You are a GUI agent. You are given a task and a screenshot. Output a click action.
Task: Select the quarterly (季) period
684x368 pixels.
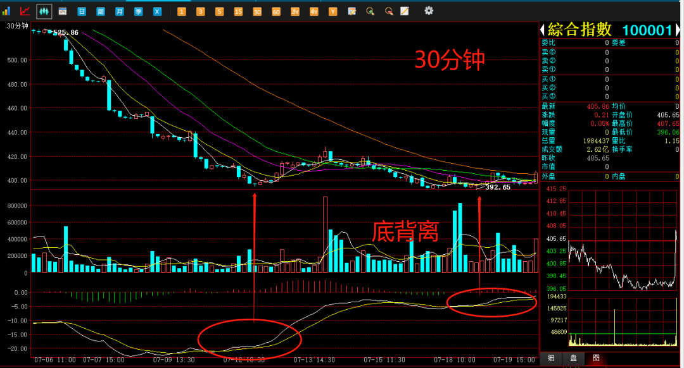click(x=138, y=12)
